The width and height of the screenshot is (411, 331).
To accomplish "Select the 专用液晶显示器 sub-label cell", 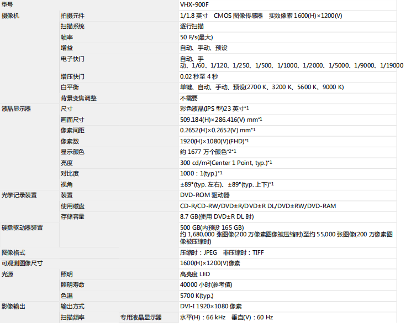I will pos(141,318).
